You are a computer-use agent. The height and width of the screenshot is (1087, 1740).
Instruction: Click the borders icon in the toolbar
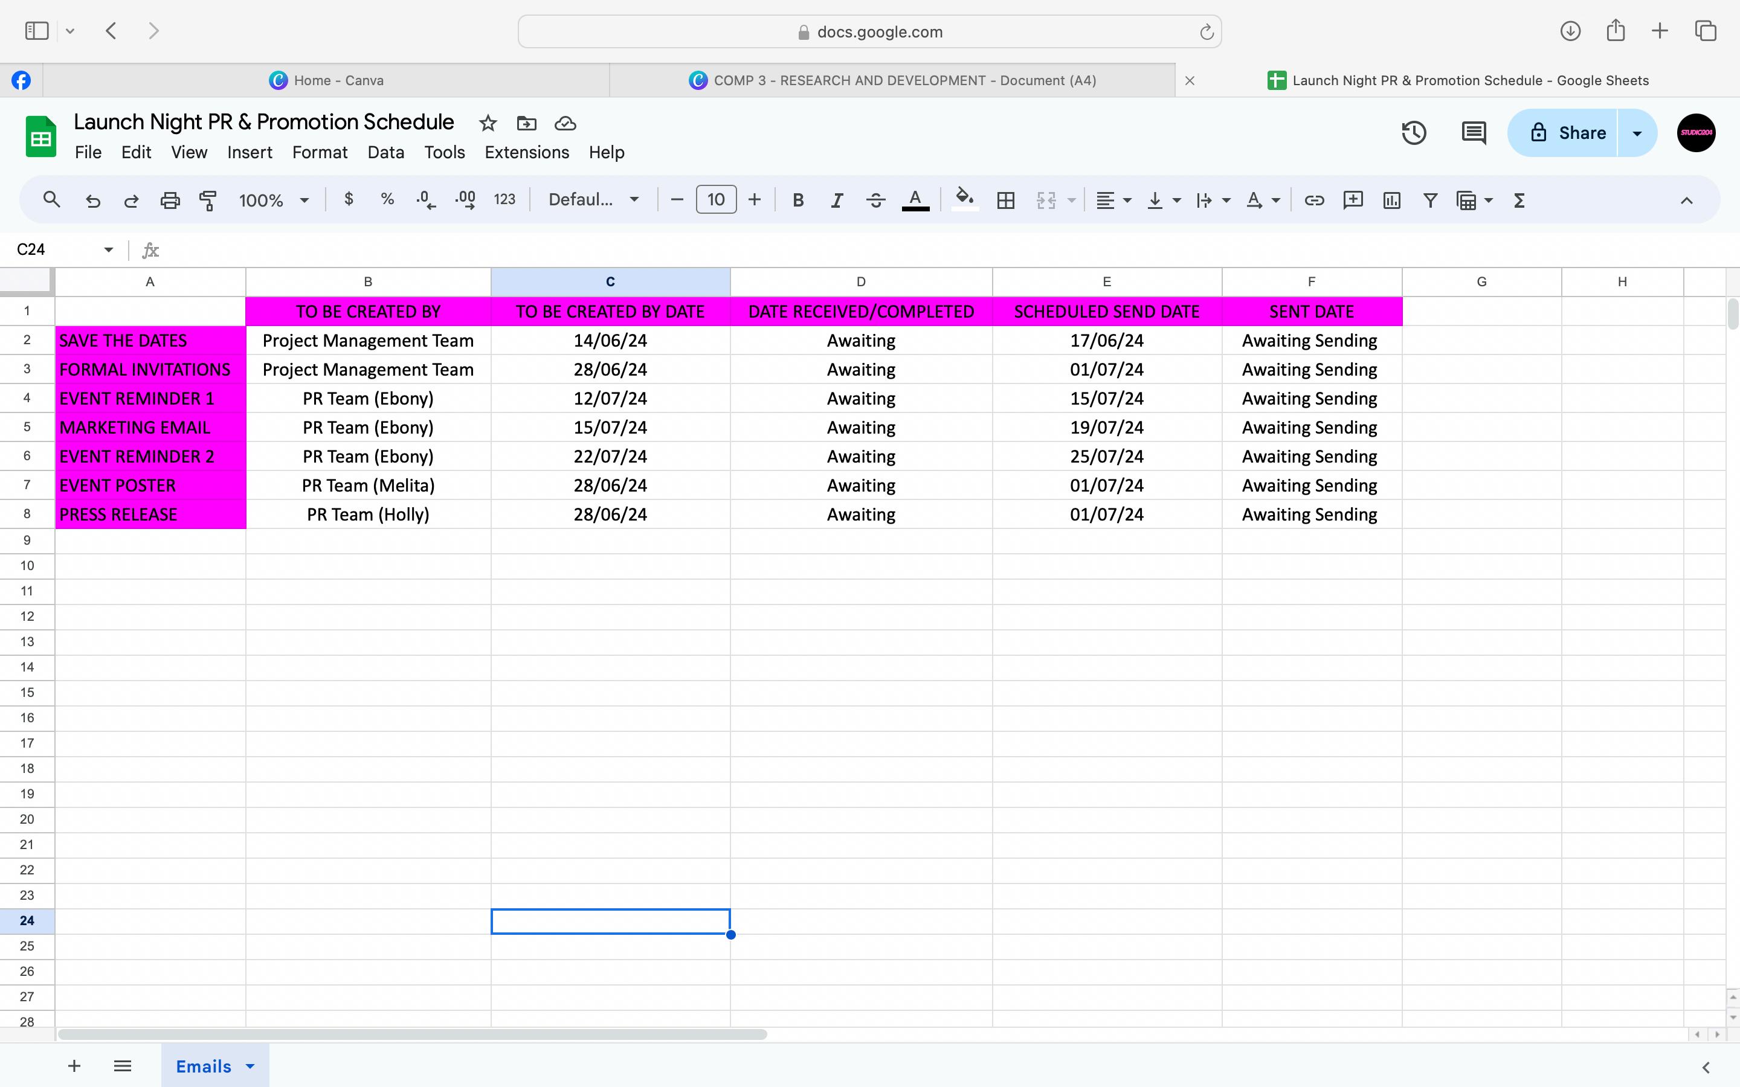pyautogui.click(x=1006, y=200)
